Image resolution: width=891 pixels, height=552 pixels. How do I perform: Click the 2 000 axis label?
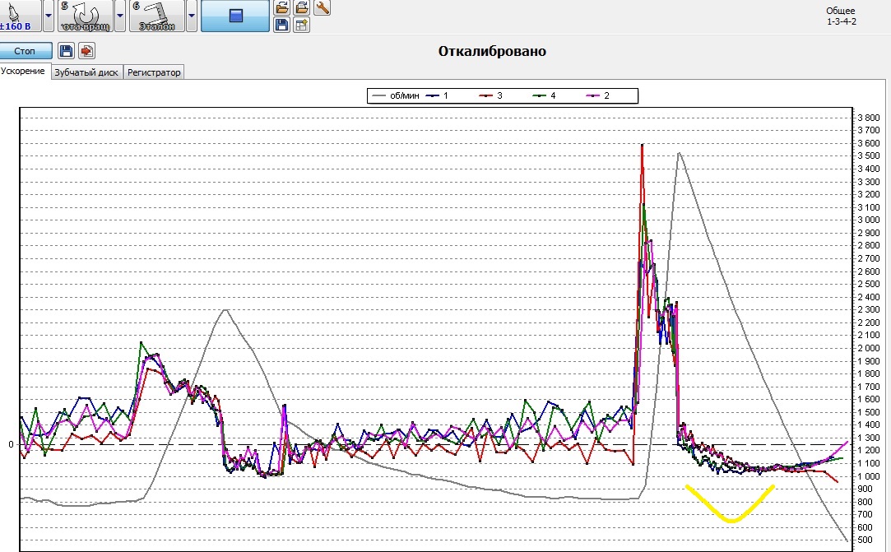pos(869,348)
